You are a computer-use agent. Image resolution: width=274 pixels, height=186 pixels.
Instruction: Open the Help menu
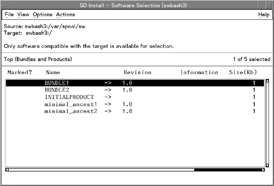coord(264,14)
